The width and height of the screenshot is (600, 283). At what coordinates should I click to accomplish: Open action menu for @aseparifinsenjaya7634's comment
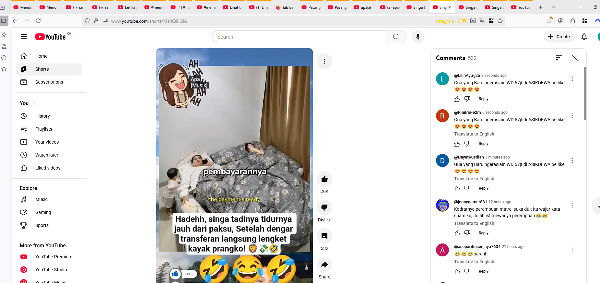[x=572, y=250]
